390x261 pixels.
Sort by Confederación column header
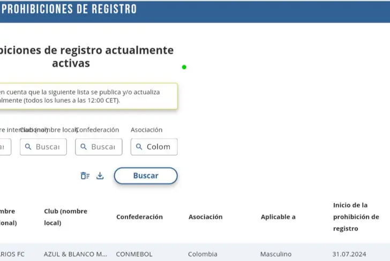coord(139,217)
